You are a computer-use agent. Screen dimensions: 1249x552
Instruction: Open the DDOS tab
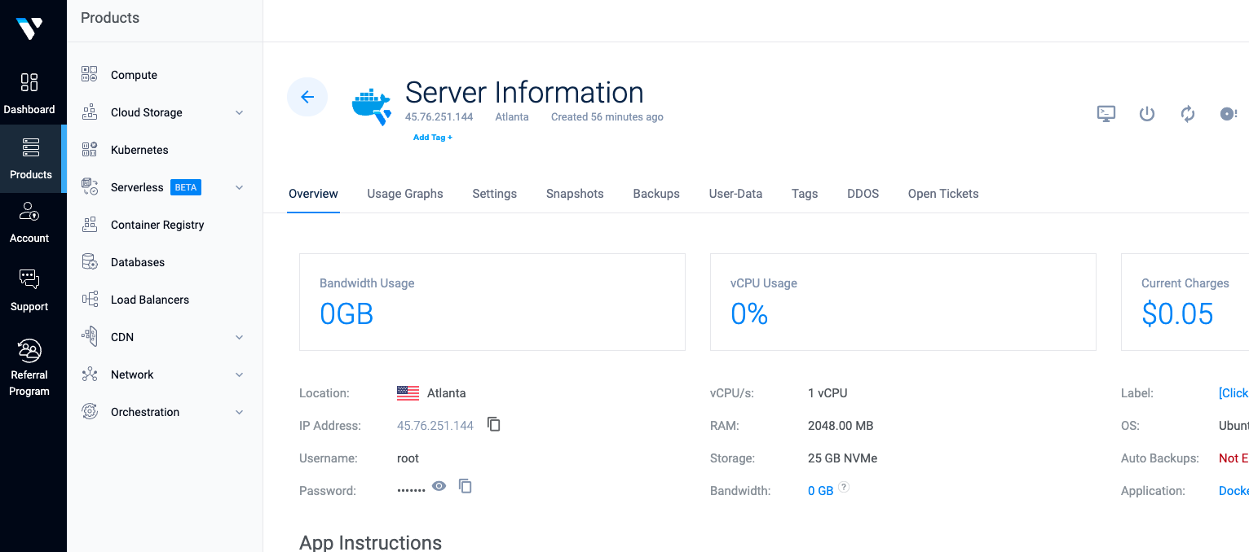point(863,194)
